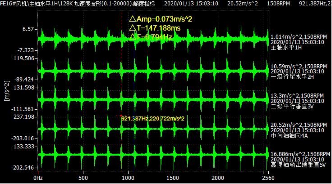Click the red cursor marker on the 4A trace
The image size is (332, 184).
121,116
